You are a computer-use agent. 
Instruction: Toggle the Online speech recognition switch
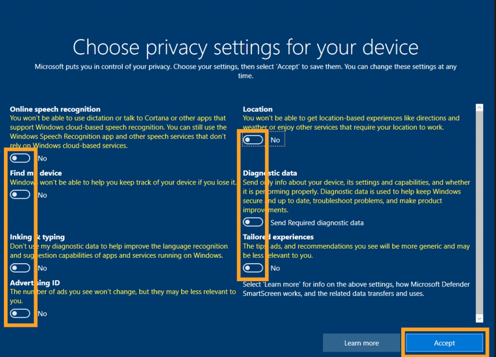point(20,158)
